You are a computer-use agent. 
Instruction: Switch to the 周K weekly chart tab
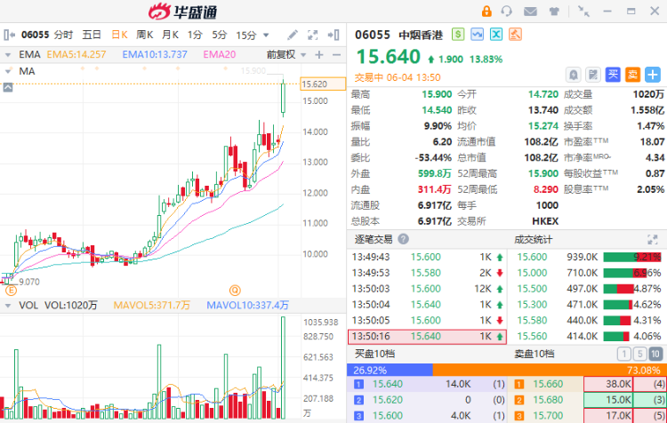click(145, 35)
